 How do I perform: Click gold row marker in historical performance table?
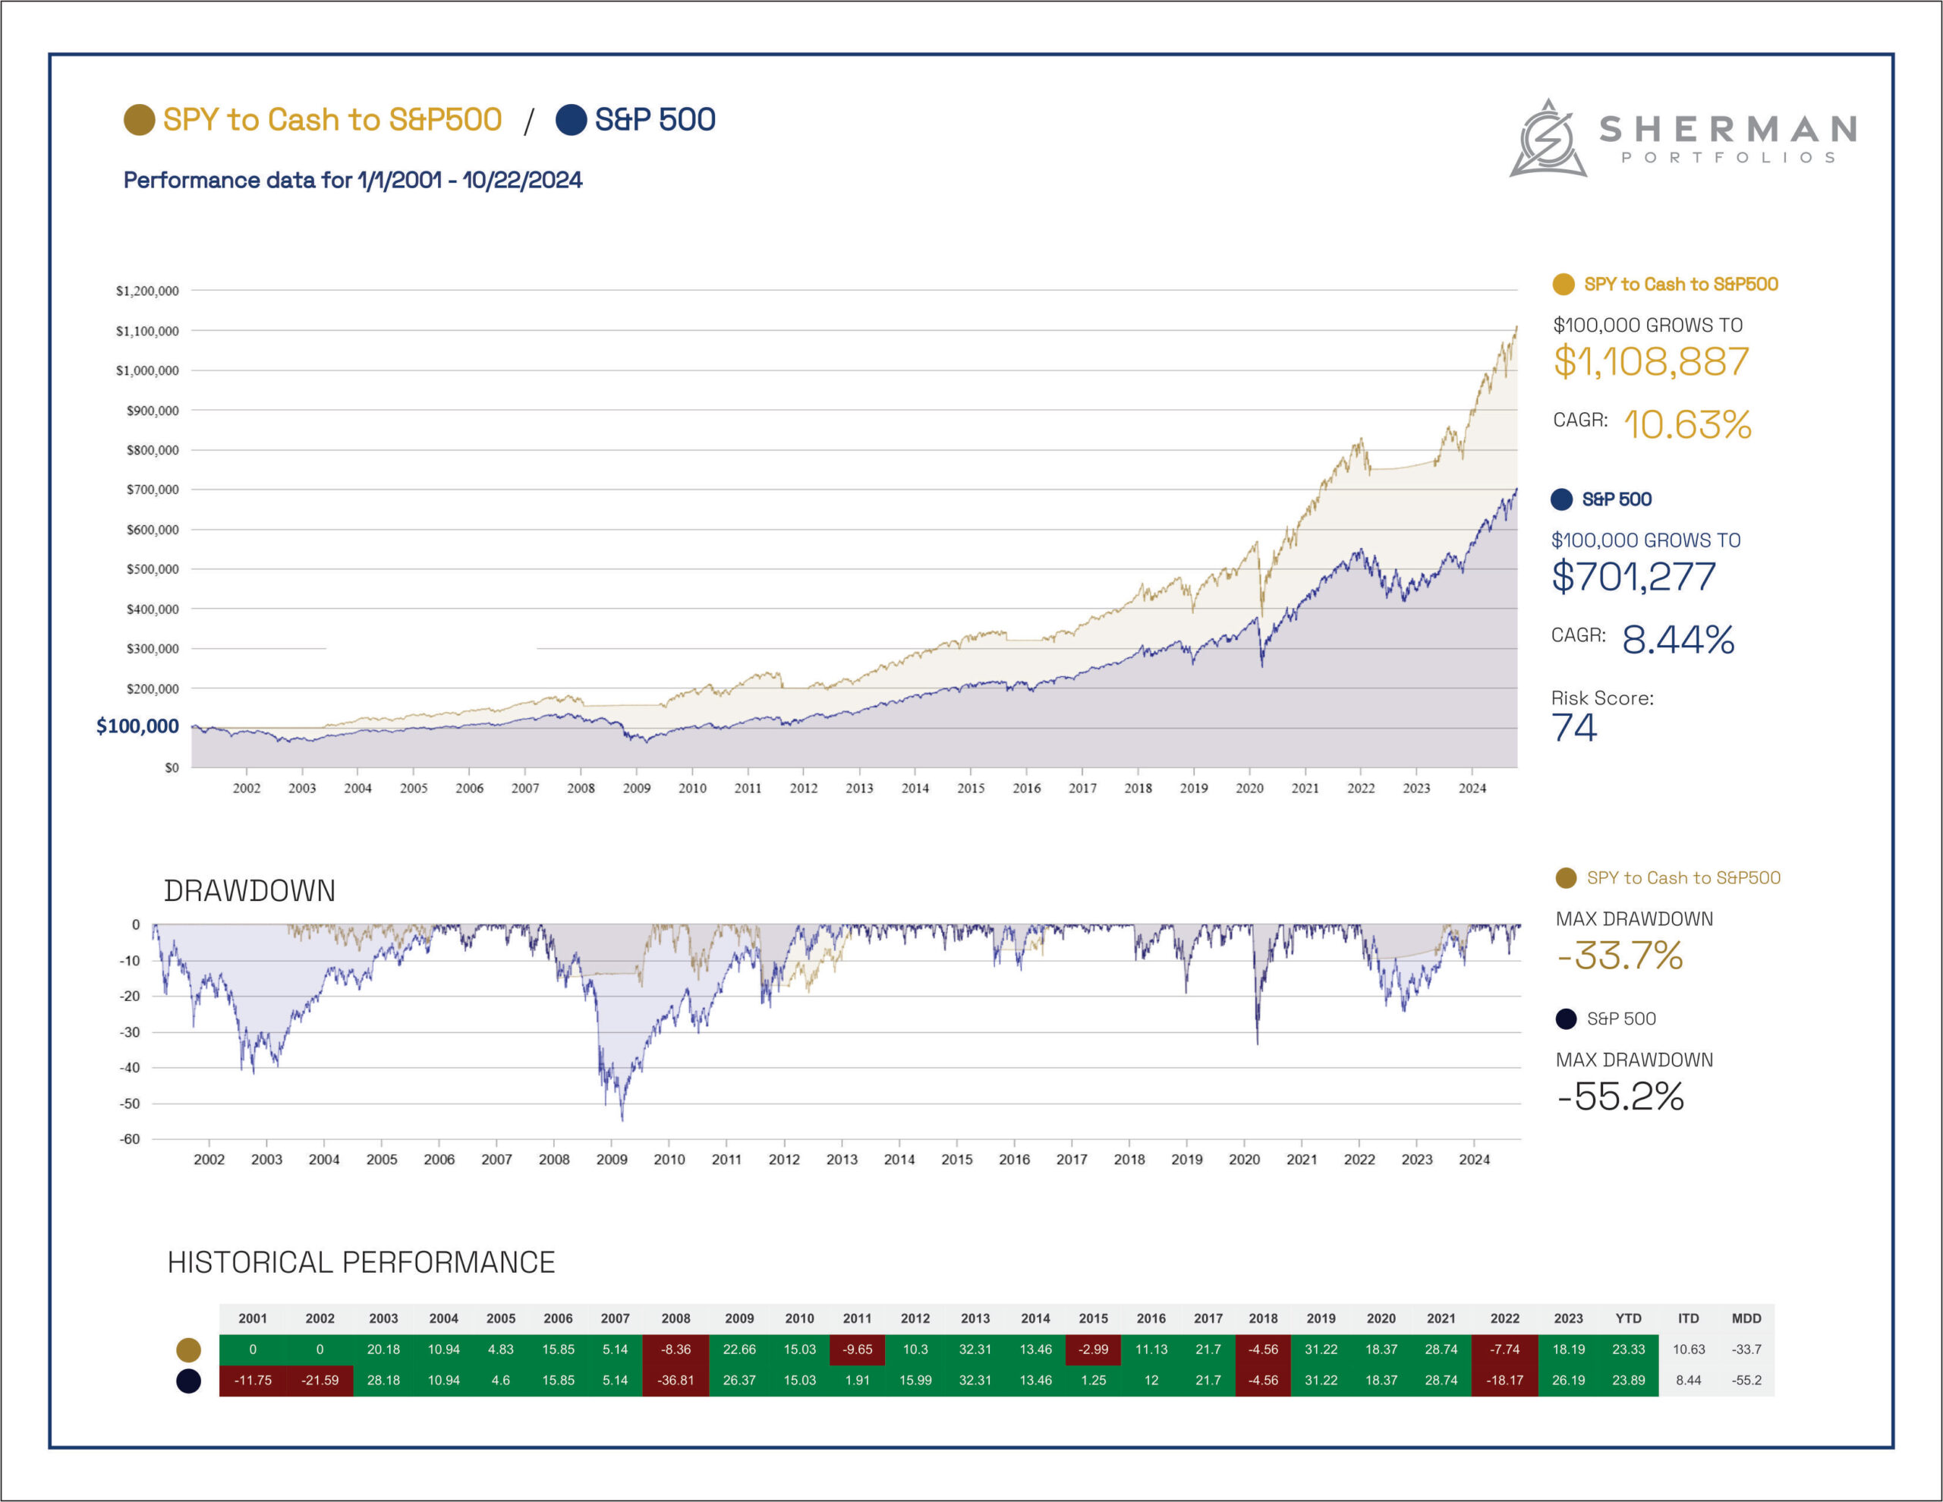(188, 1350)
